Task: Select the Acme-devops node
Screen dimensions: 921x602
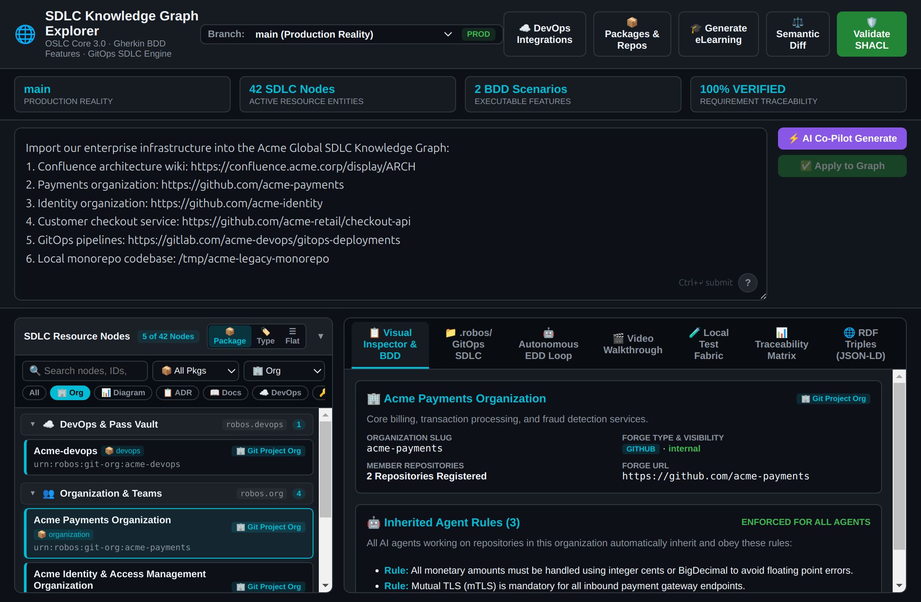Action: coord(169,457)
